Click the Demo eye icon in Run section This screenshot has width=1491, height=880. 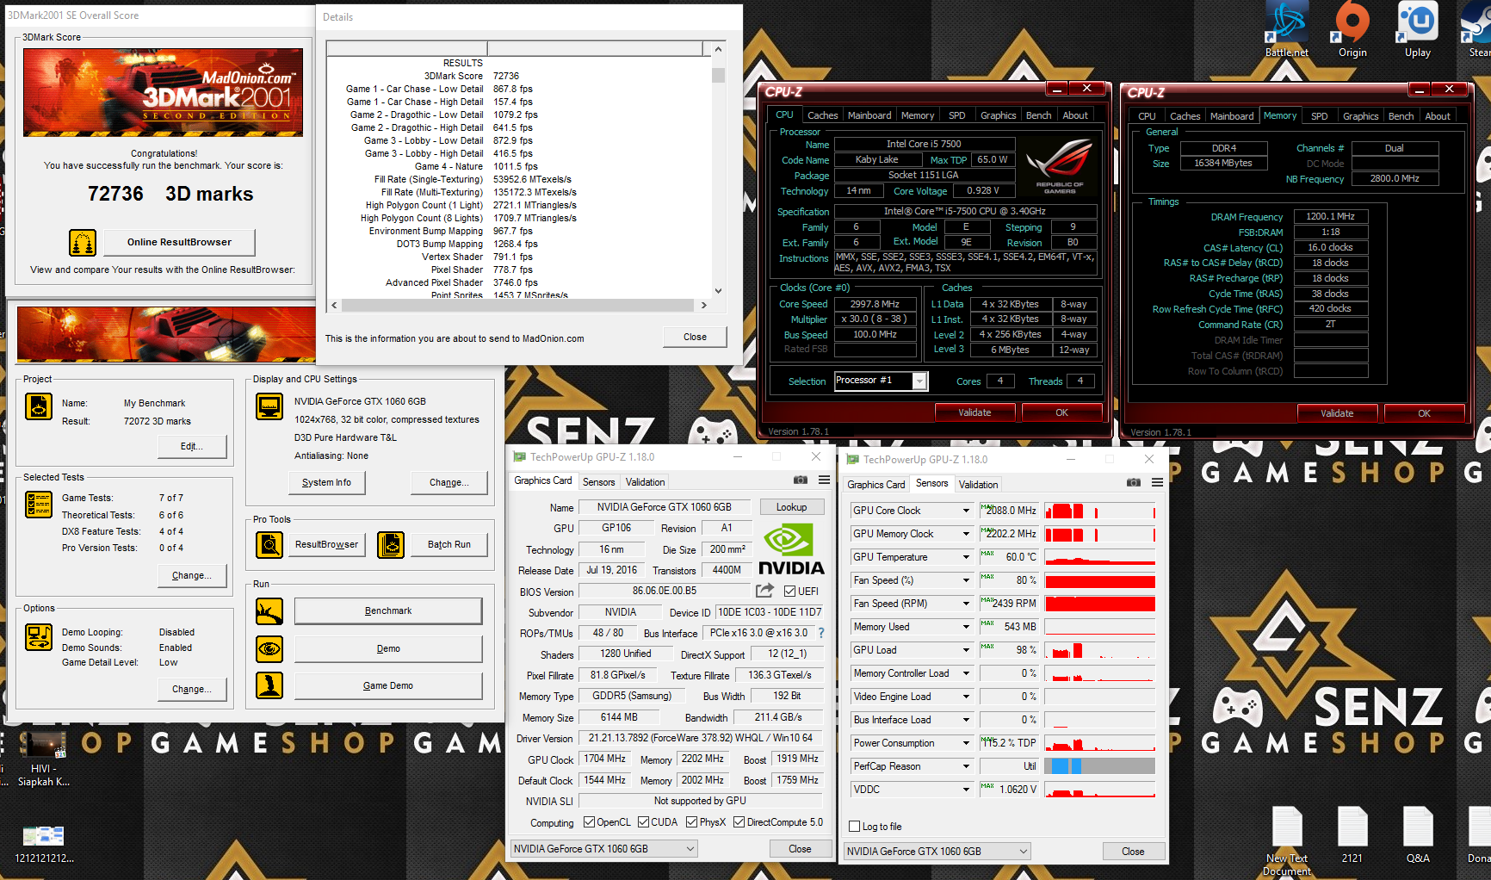[269, 648]
